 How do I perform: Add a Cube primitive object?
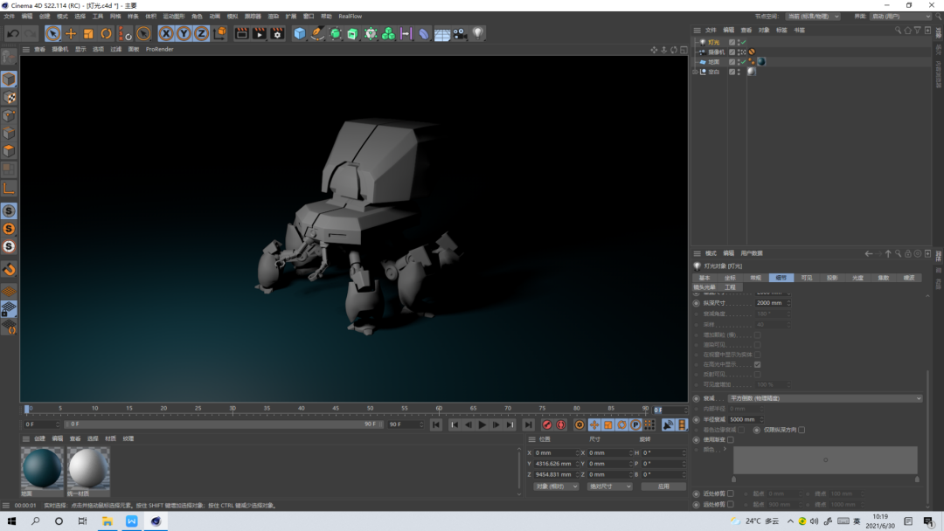[299, 34]
